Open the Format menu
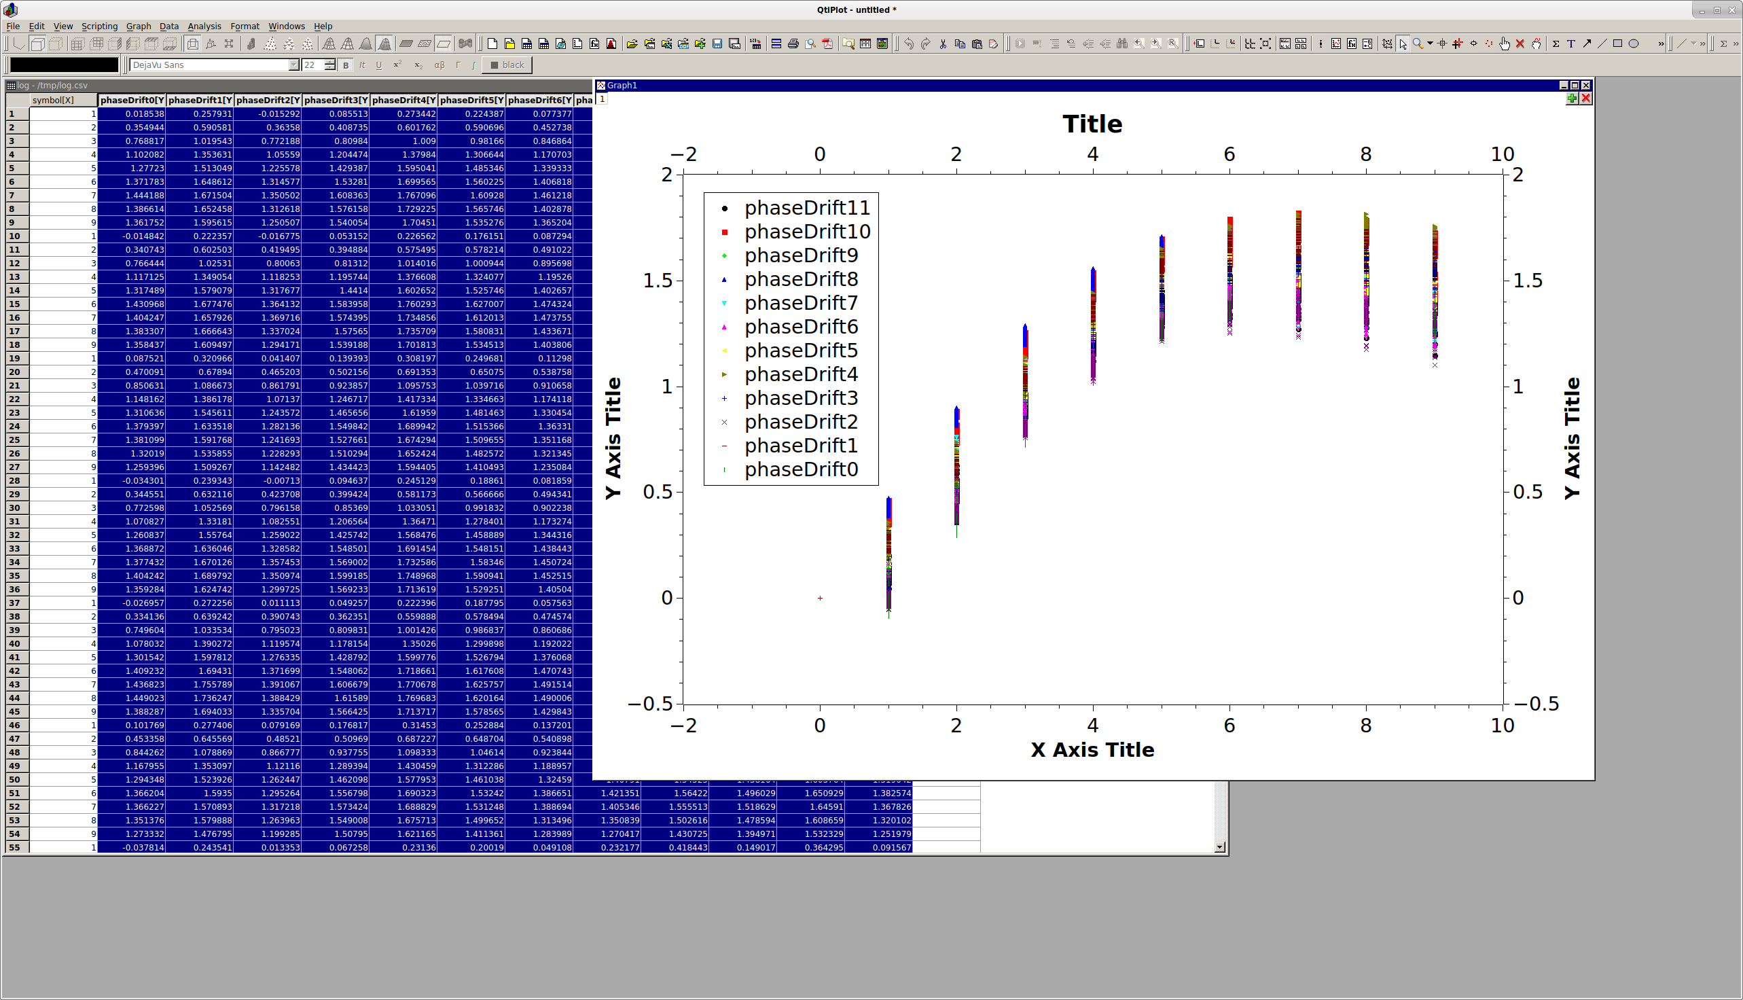 point(245,26)
